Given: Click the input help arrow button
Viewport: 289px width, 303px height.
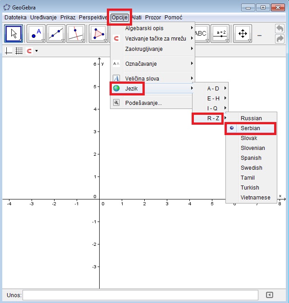Looking at the screenshot, I should tap(270, 295).
